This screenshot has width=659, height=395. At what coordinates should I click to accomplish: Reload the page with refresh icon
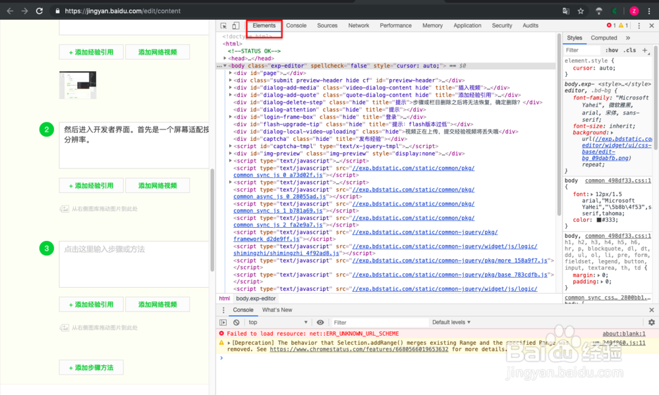[x=40, y=11]
